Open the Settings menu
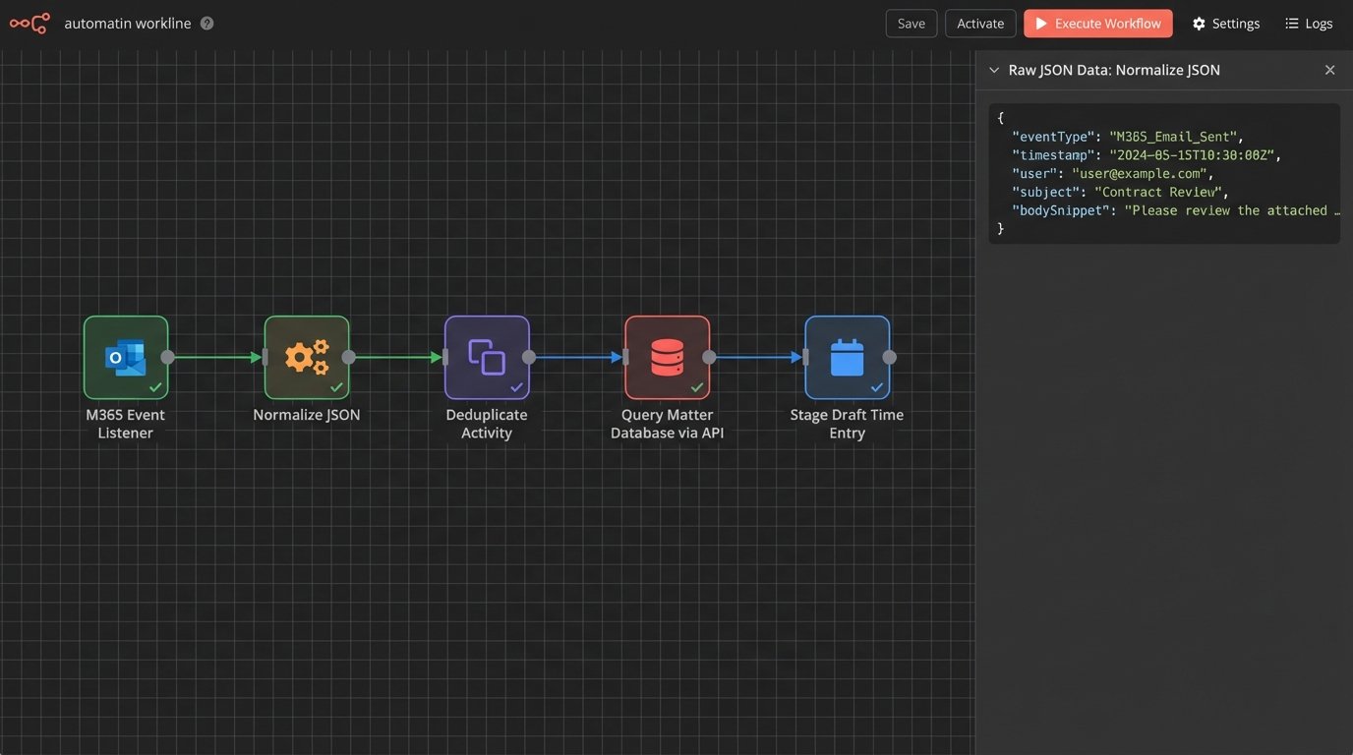Screen dimensions: 1353x755 [x=1225, y=24]
